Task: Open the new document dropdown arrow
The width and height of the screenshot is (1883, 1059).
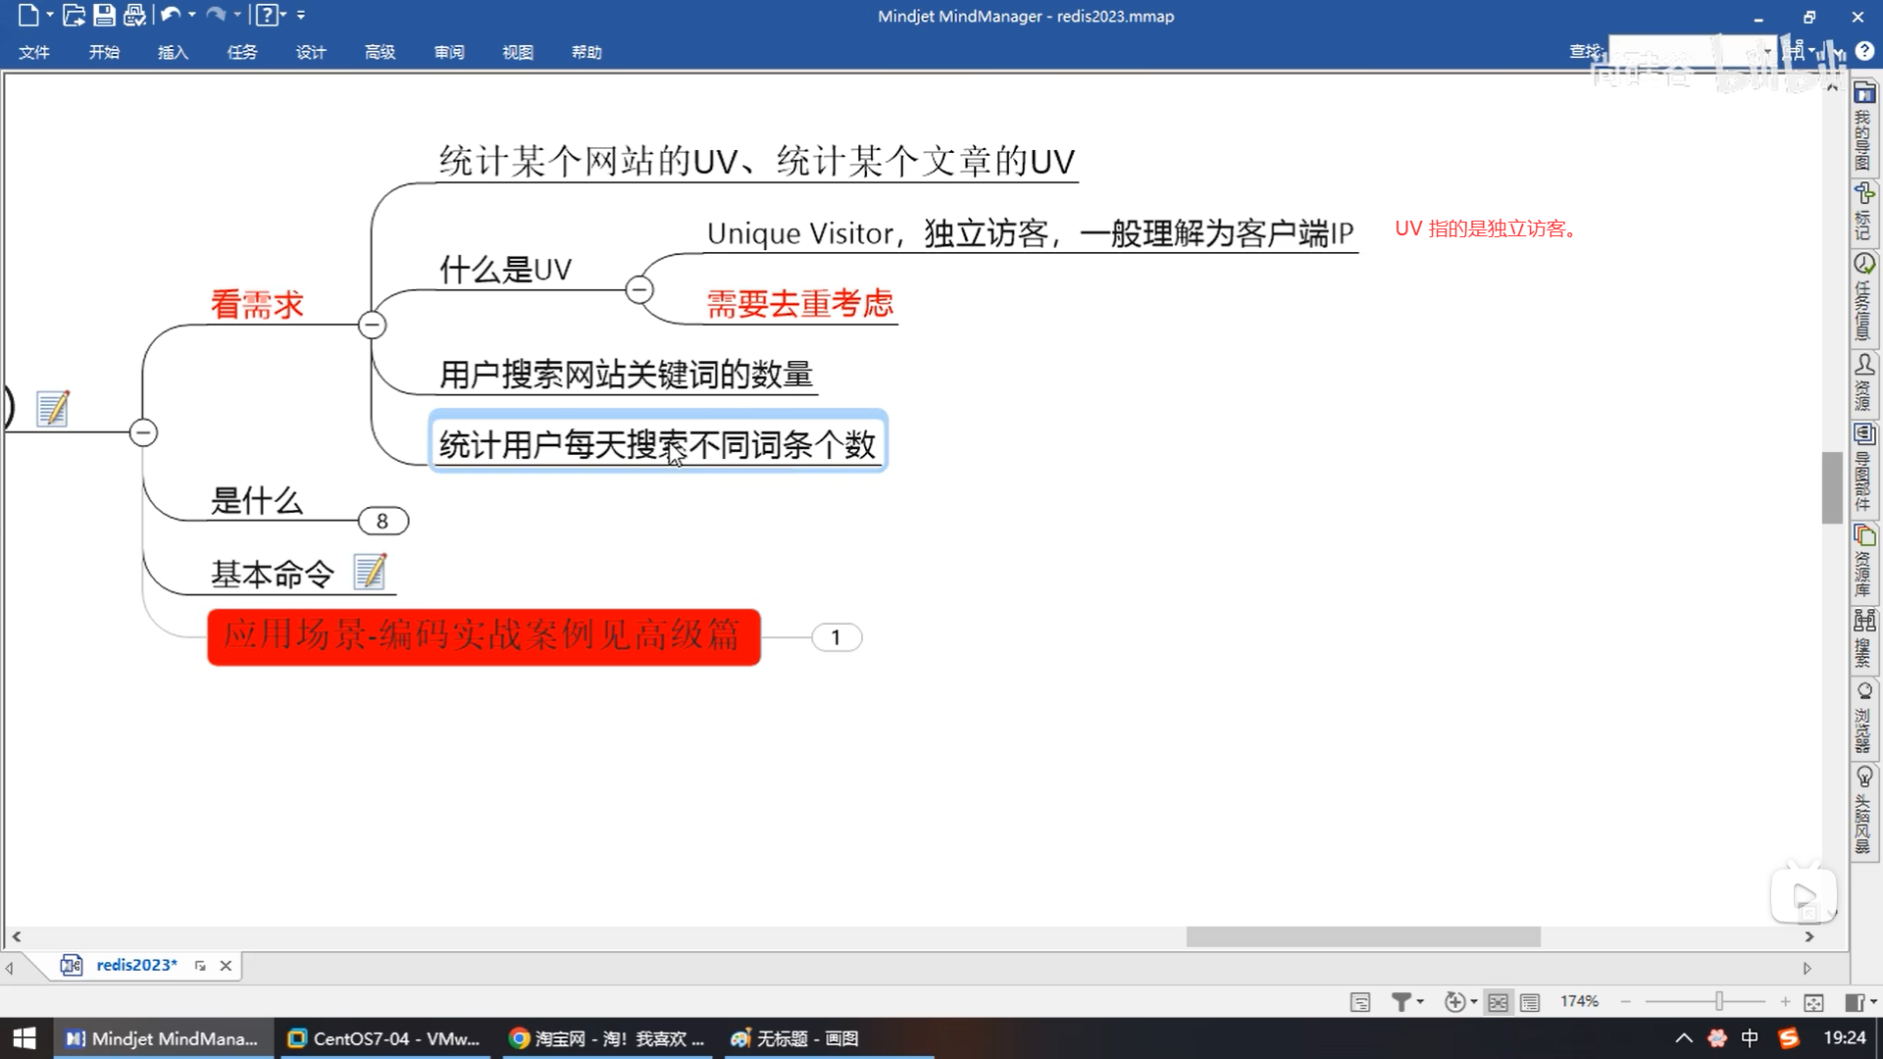Action: pyautogui.click(x=49, y=15)
